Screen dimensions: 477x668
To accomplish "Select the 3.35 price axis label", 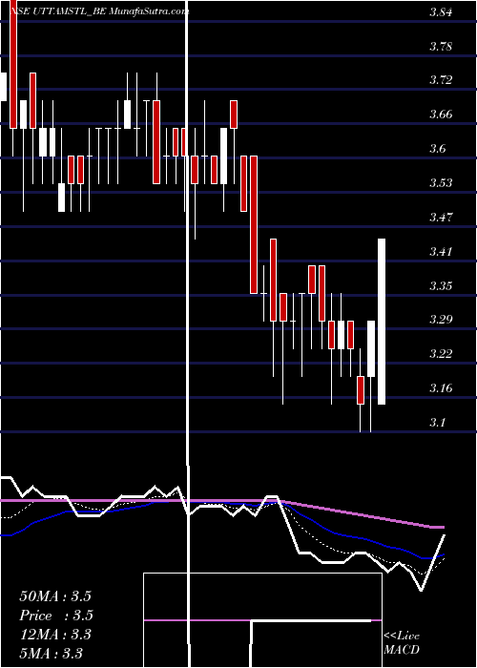I will 441,285.
